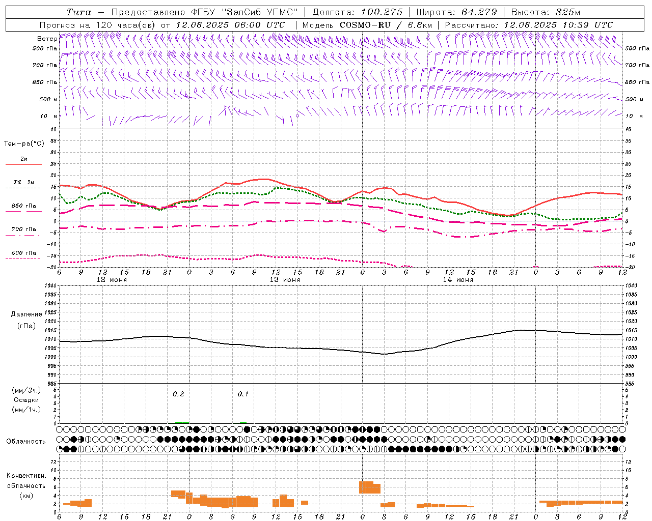Select the provider text "Предоставлено ФГБУ ЗапСиб УГМС"

[x=204, y=12]
